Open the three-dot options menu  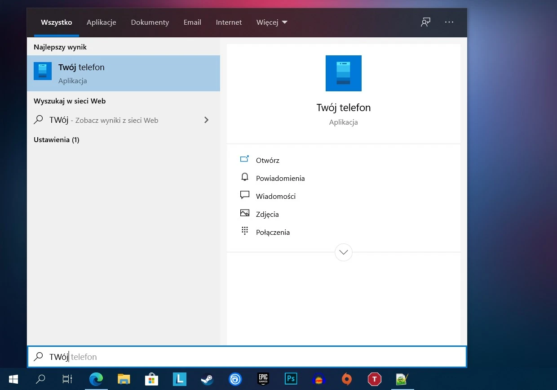tap(449, 22)
